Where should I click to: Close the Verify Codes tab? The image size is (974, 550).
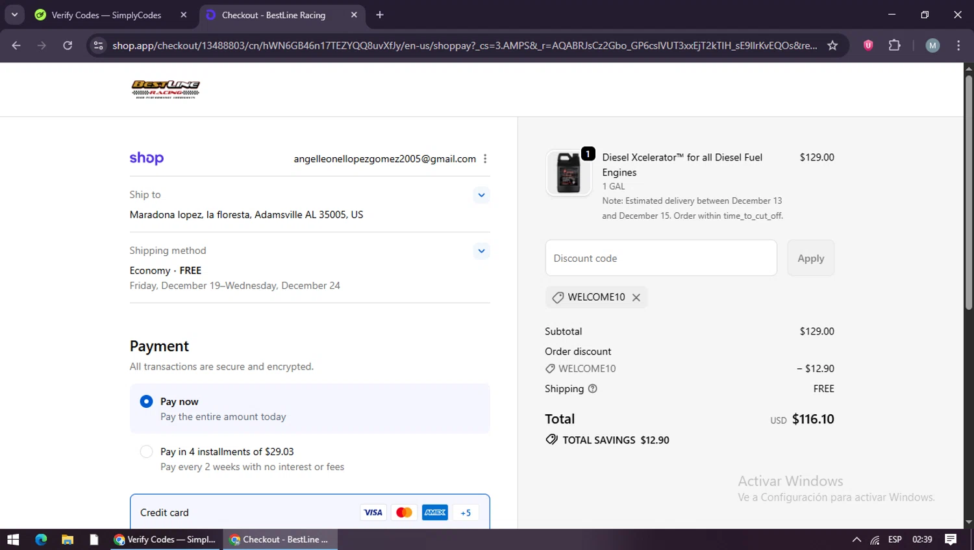click(x=184, y=15)
